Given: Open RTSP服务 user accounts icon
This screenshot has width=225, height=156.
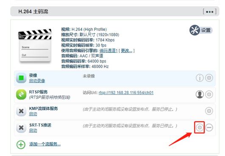Looking at the screenshot, I should click(200, 94).
